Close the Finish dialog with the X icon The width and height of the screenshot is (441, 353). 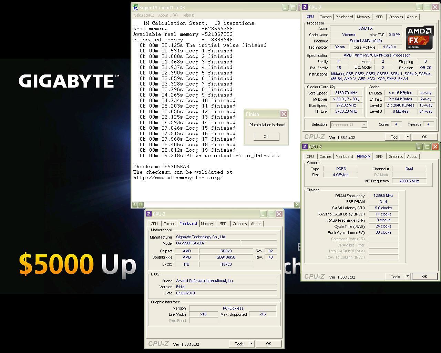tap(284, 114)
